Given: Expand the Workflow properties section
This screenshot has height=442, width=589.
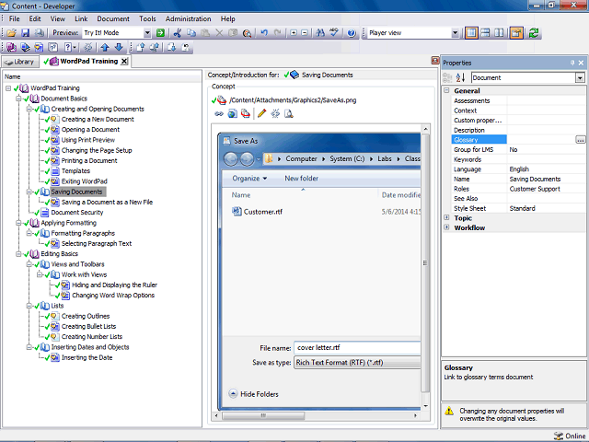Looking at the screenshot, I should pyautogui.click(x=446, y=227).
